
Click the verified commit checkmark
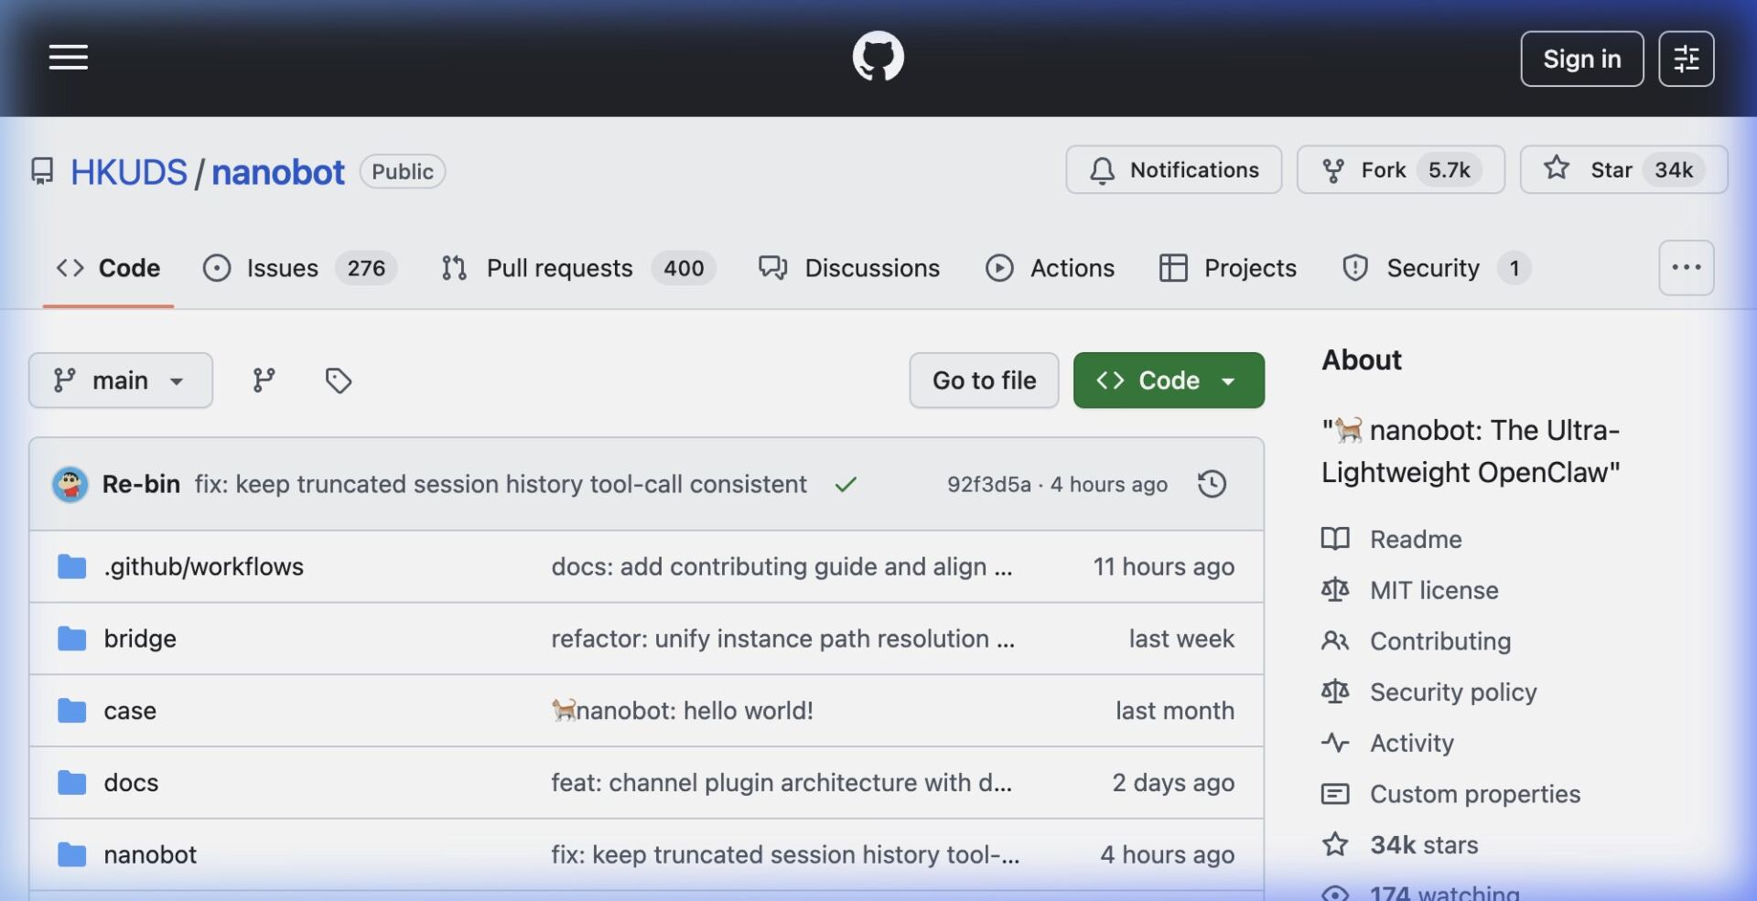coord(846,484)
